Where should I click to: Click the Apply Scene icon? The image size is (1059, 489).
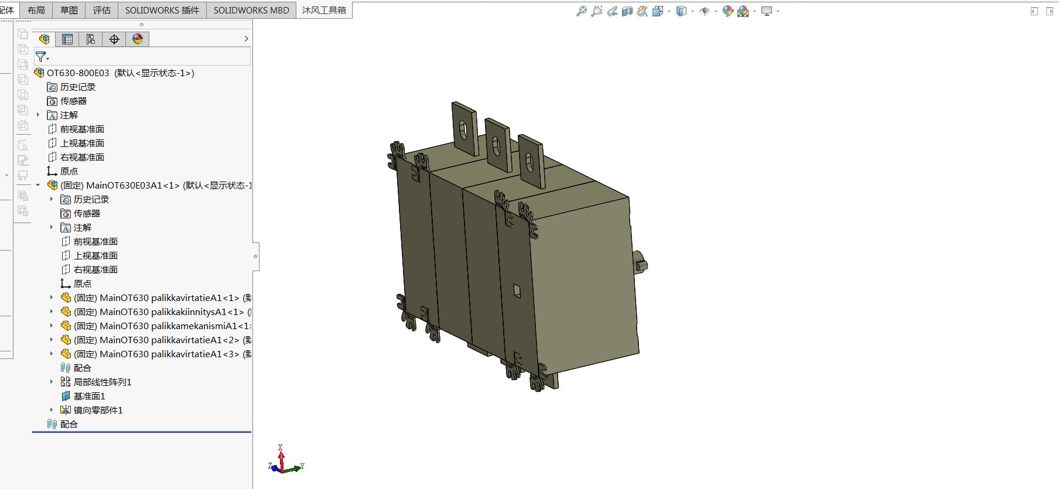tap(743, 11)
